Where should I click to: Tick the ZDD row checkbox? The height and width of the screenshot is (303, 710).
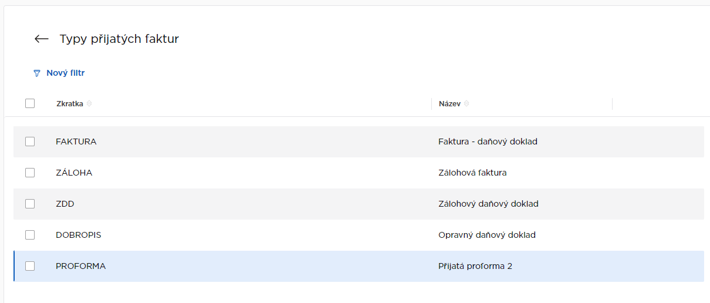point(30,204)
